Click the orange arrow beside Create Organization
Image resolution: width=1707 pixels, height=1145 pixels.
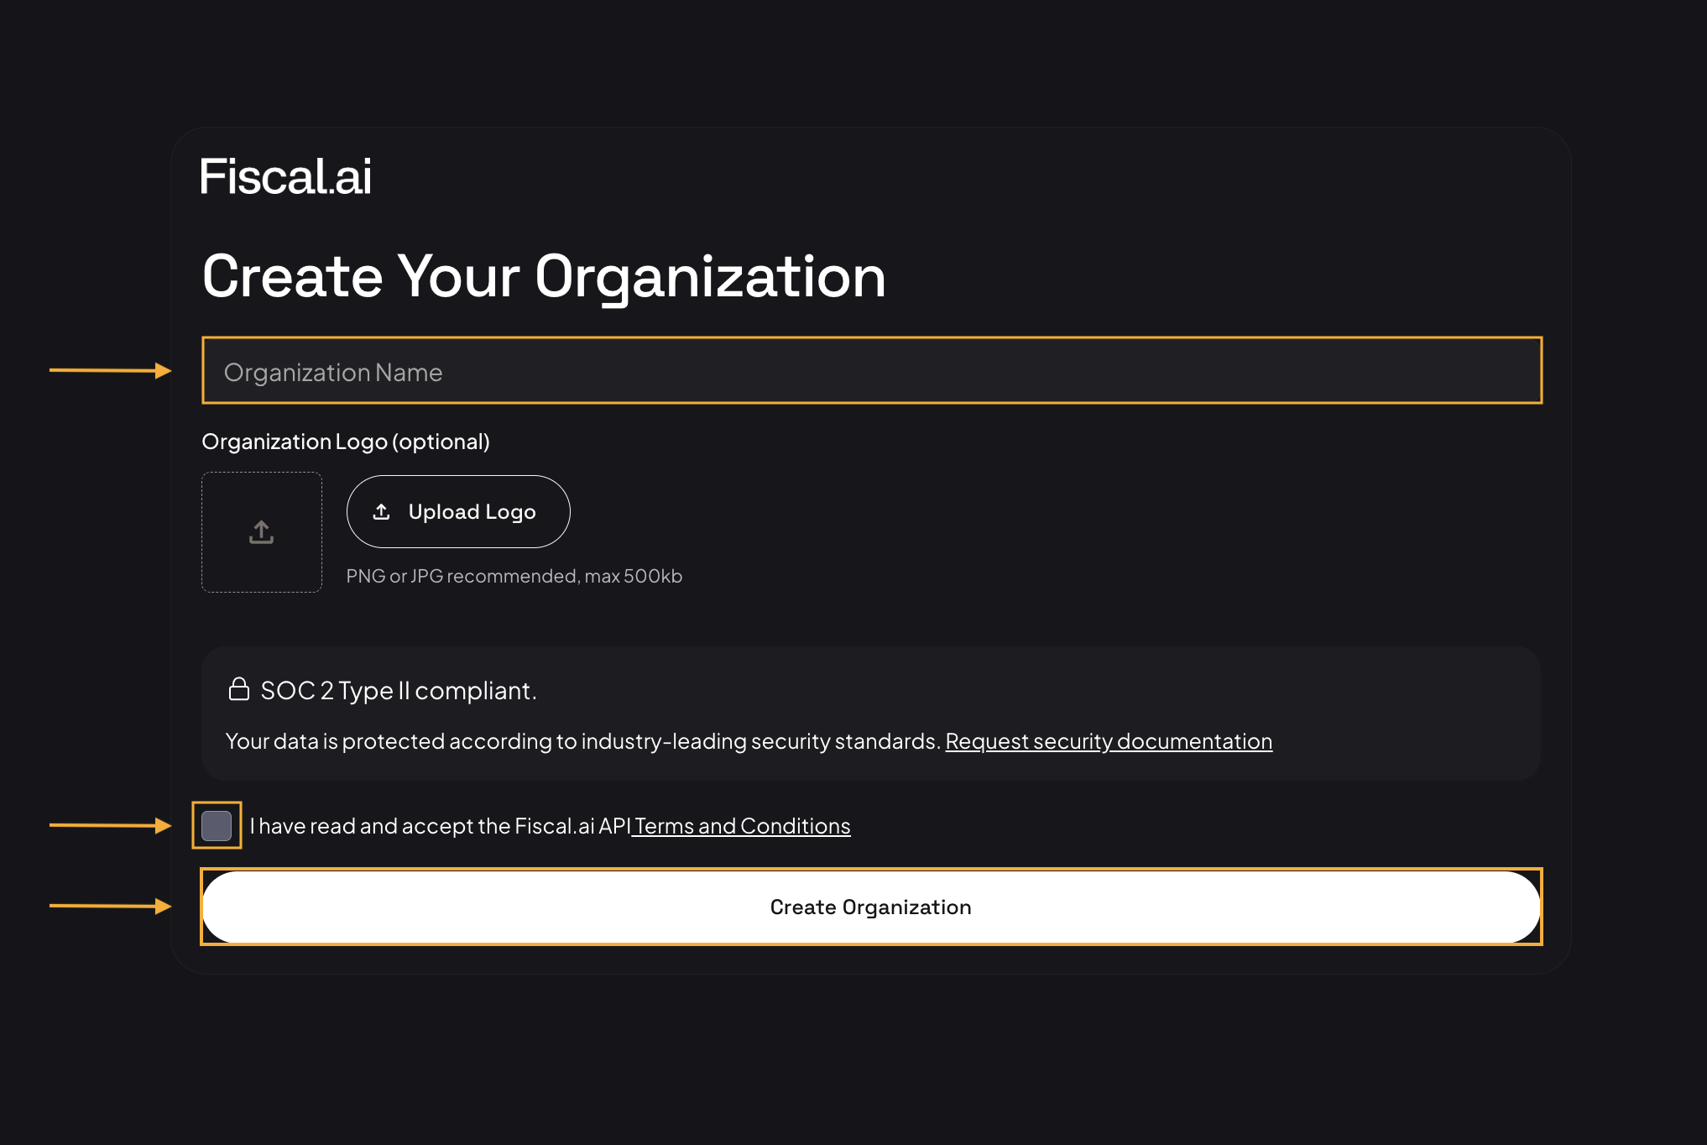coord(110,906)
